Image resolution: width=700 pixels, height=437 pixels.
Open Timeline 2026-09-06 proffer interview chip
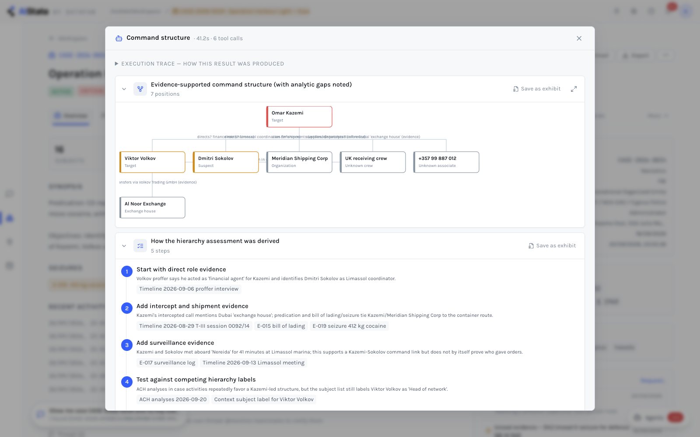pyautogui.click(x=189, y=289)
